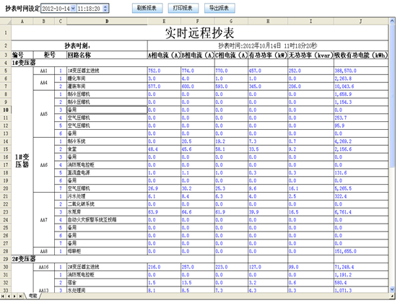Click the merged 1#变压器 cell in column A

click(x=22, y=161)
